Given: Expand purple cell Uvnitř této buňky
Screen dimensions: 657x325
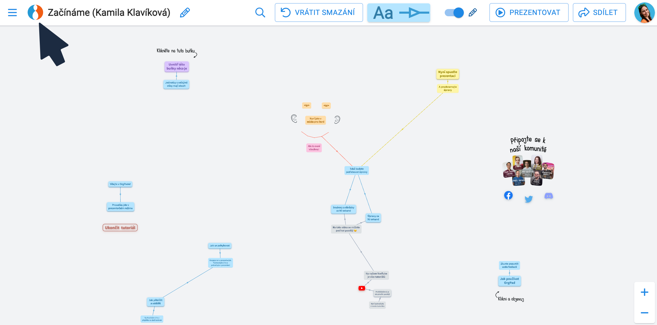Looking at the screenshot, I should pyautogui.click(x=177, y=67).
